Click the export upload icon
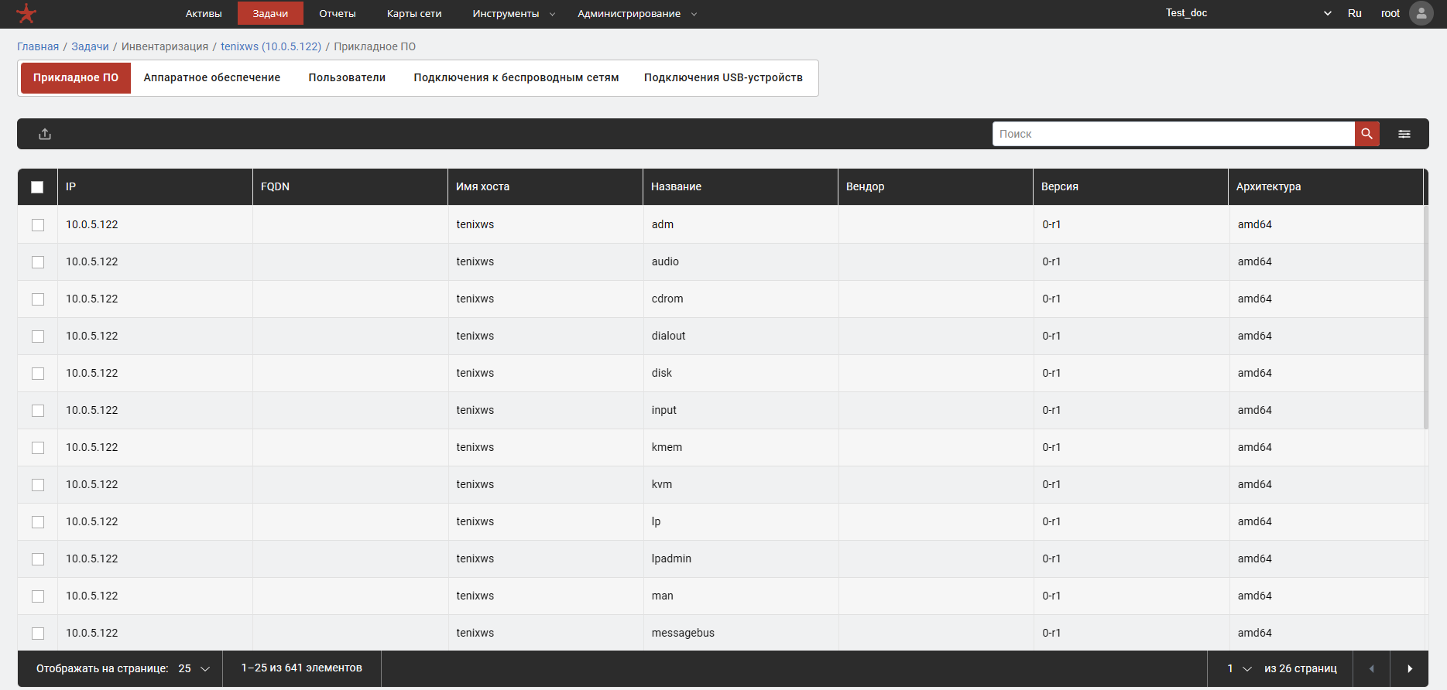 tap(45, 134)
